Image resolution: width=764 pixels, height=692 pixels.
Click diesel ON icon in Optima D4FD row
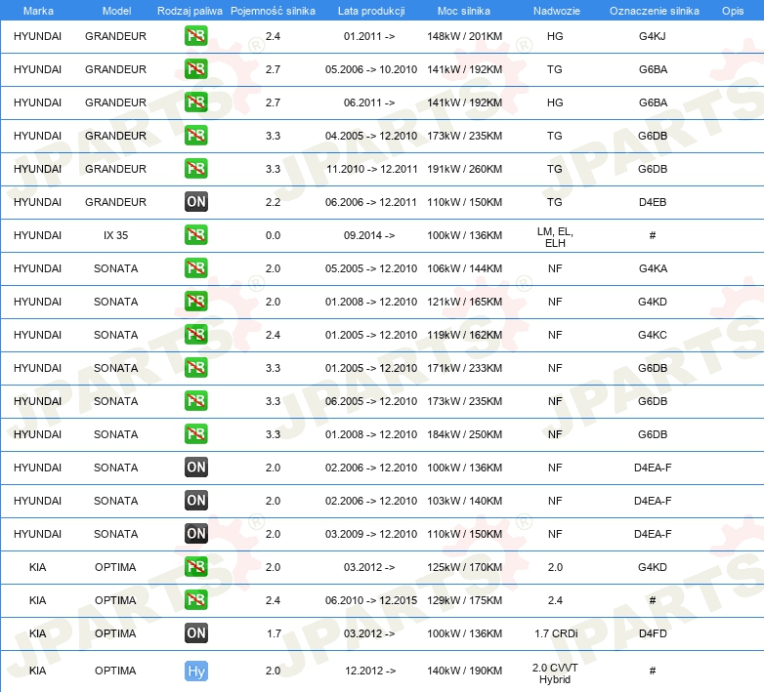point(195,633)
